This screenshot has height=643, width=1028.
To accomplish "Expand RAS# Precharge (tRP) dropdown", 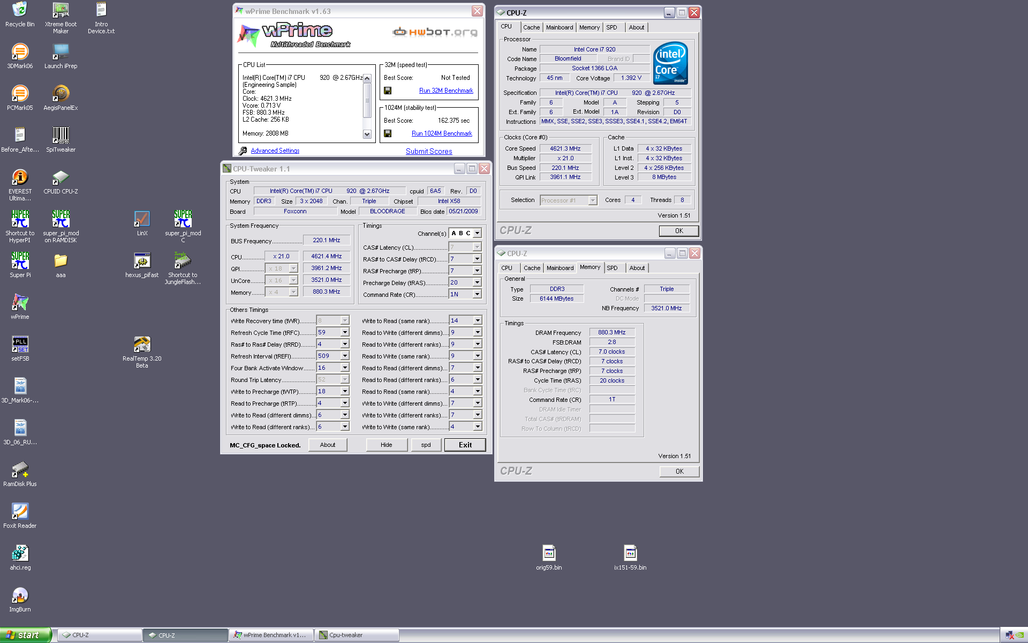I will coord(477,271).
